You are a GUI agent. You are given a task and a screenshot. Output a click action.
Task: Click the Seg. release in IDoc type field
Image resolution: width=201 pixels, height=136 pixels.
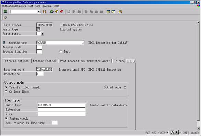point(55,123)
